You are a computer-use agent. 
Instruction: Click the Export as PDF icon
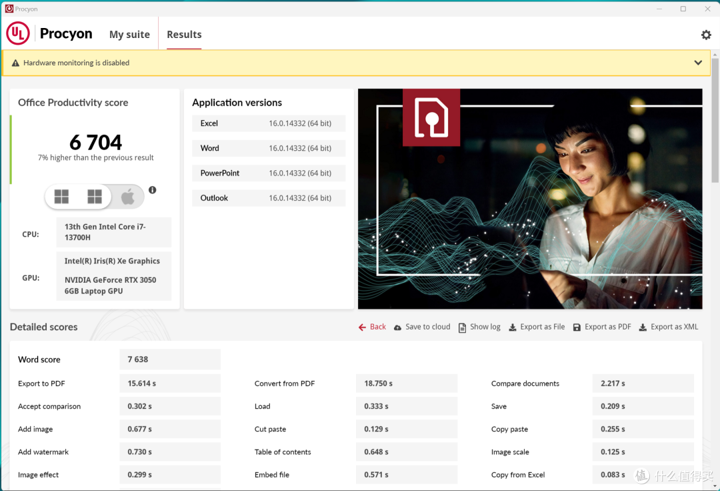(577, 327)
